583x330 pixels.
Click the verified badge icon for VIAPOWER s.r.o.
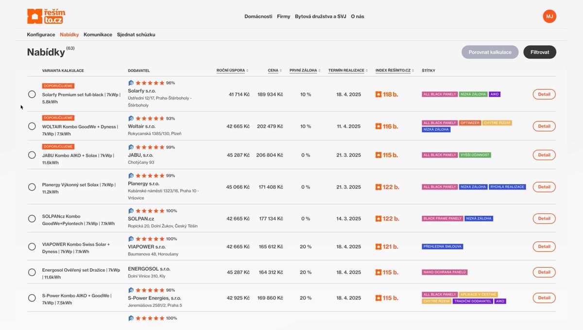[131, 239]
